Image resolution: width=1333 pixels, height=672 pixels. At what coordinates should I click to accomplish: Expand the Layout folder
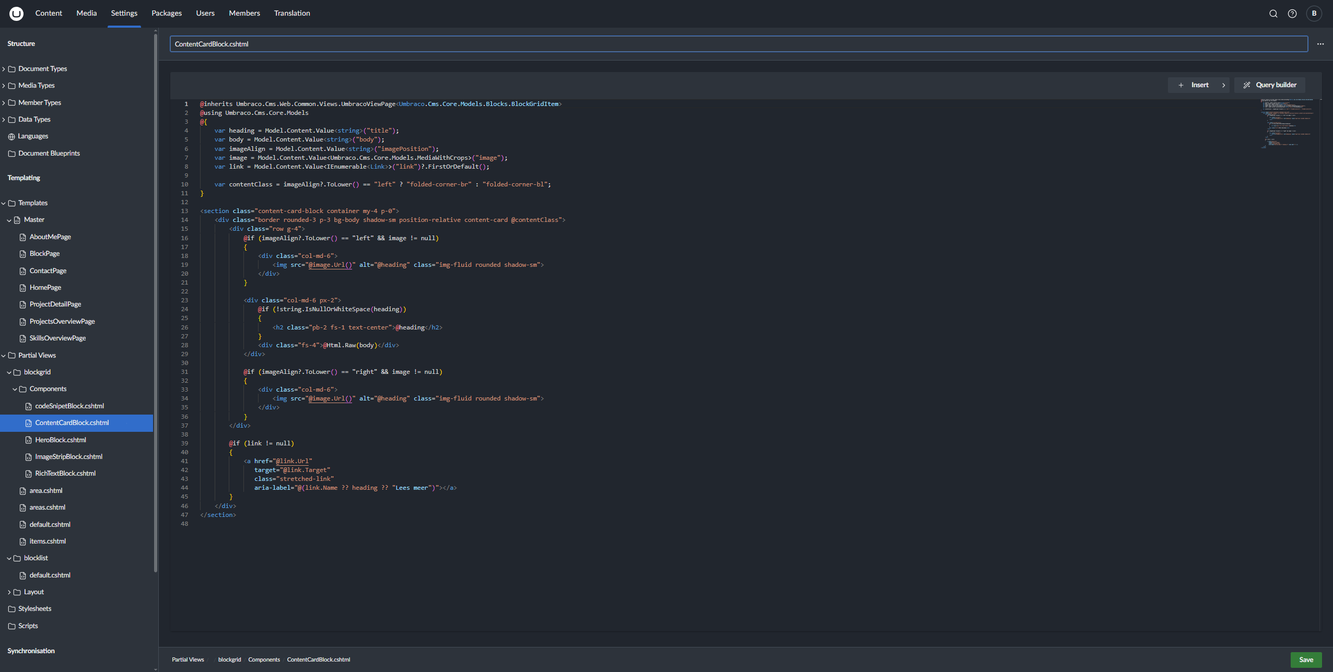pyautogui.click(x=9, y=592)
